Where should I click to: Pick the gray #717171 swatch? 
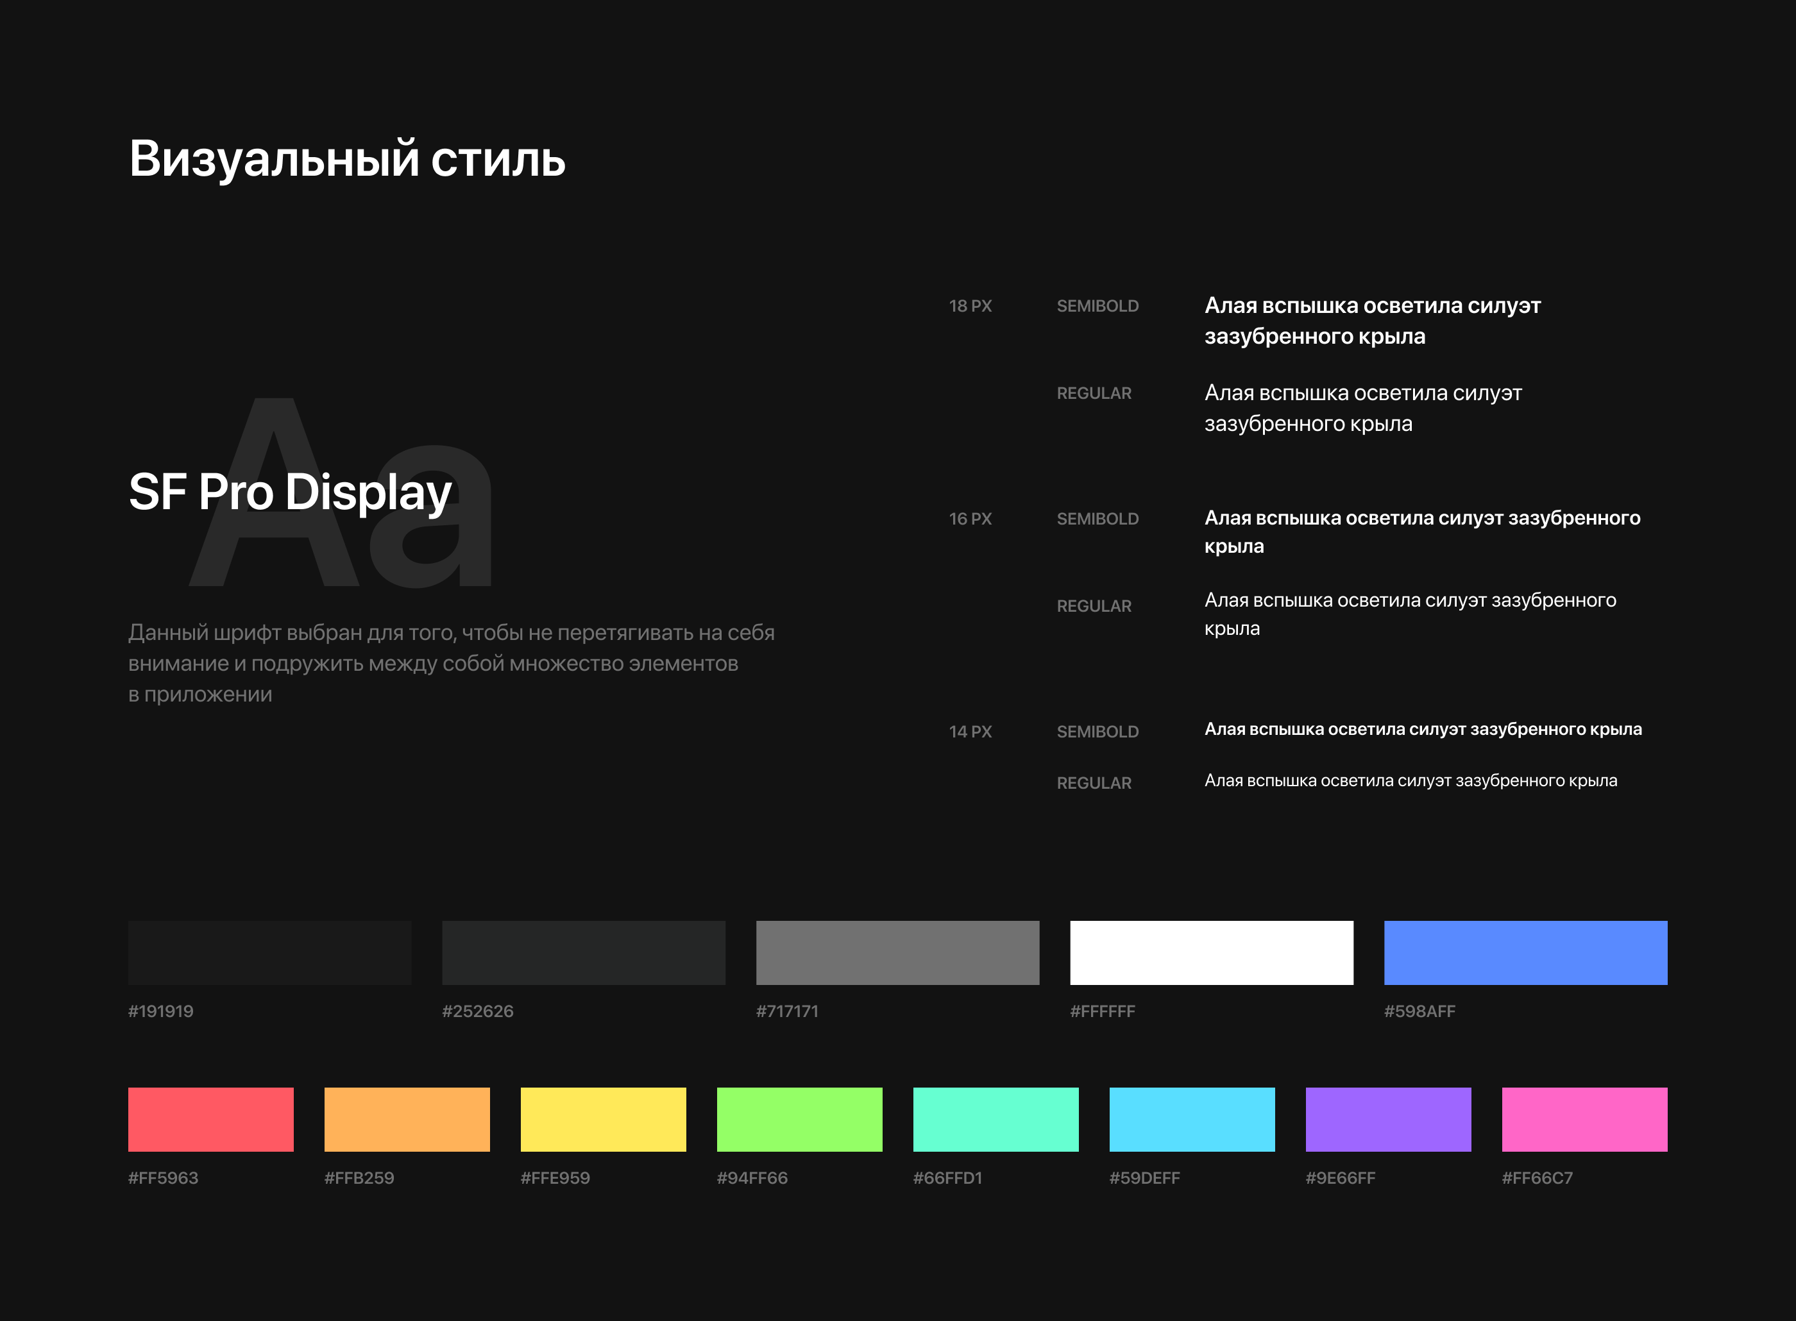pyautogui.click(x=897, y=952)
